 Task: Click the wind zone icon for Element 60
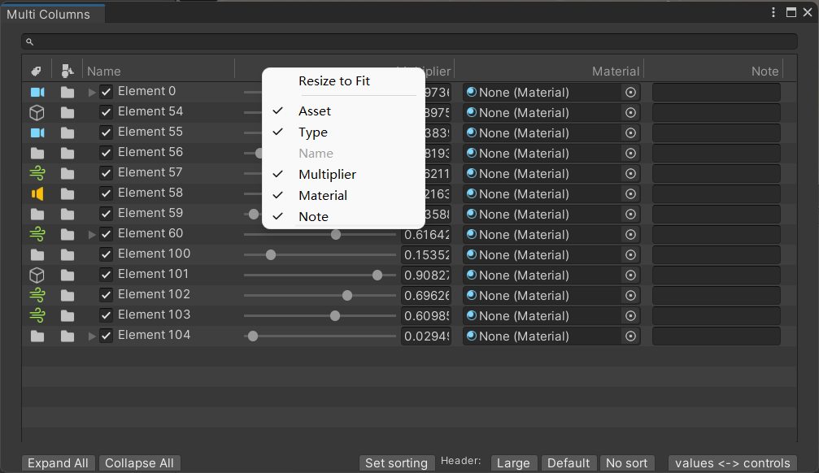[x=37, y=234]
